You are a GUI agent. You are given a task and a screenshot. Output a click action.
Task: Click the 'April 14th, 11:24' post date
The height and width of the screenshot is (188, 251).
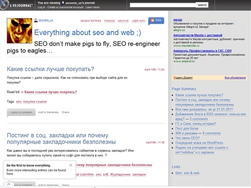coord(154,70)
